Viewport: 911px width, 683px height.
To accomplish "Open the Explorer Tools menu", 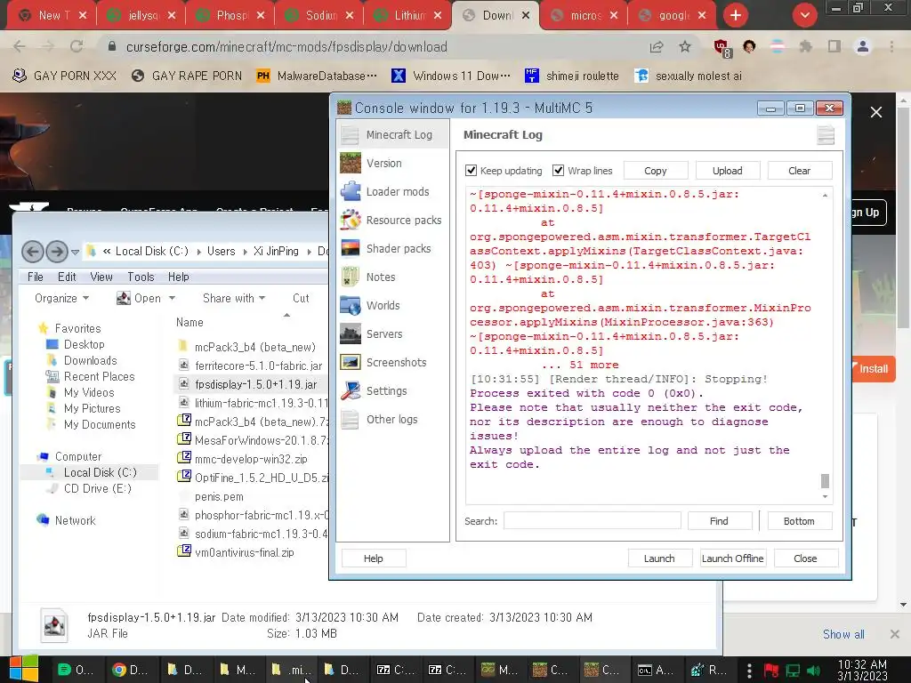I will 141,277.
